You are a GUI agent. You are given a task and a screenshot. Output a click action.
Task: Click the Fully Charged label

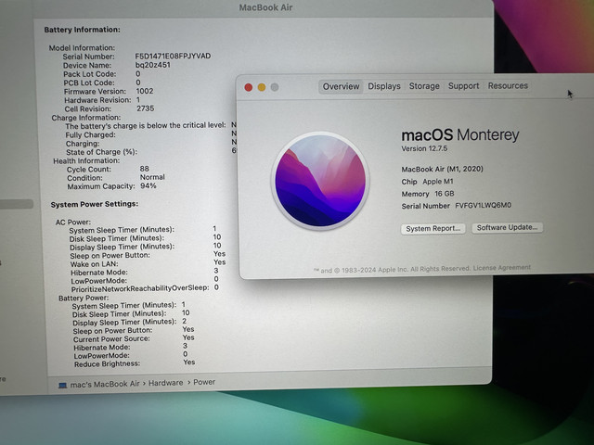[x=91, y=135]
